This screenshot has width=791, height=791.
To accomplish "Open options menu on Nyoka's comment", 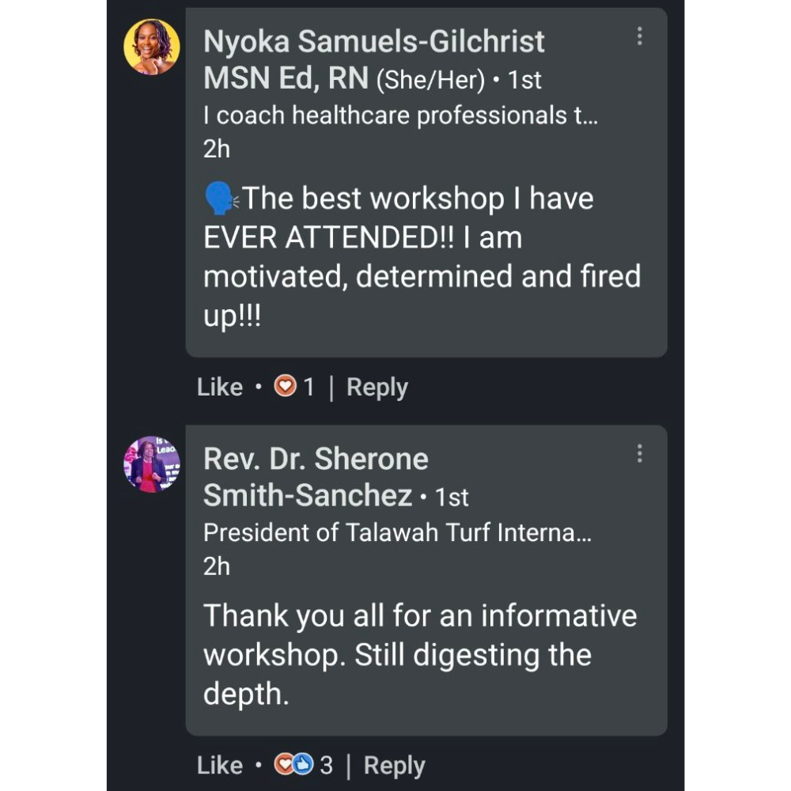I will coord(639,36).
